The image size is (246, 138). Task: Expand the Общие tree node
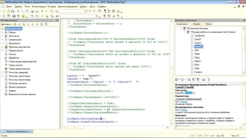(x=2, y=32)
